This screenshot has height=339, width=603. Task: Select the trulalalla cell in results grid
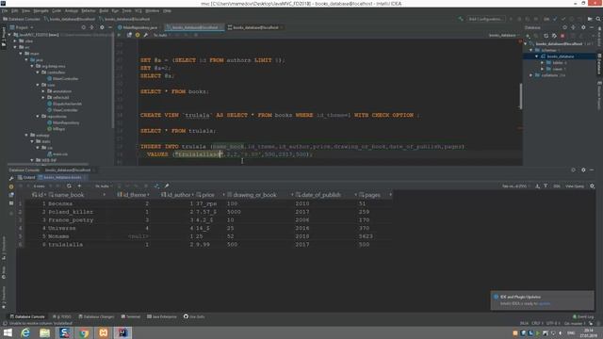click(65, 245)
